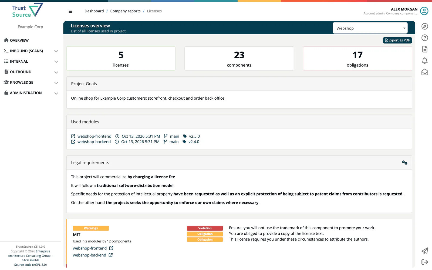Go to Overview in sidebar
Screen dimensions: 432x270
(x=19, y=40)
